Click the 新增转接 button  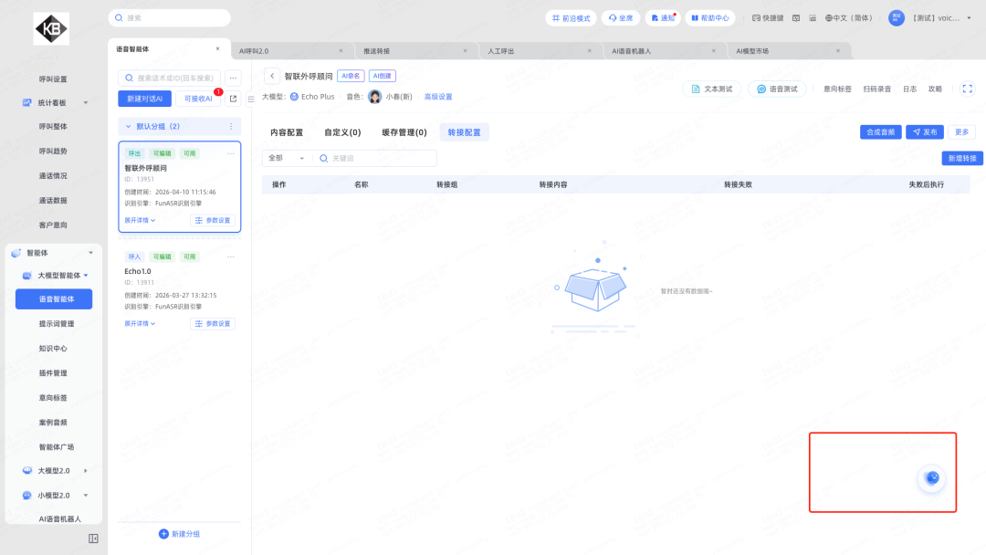(962, 158)
